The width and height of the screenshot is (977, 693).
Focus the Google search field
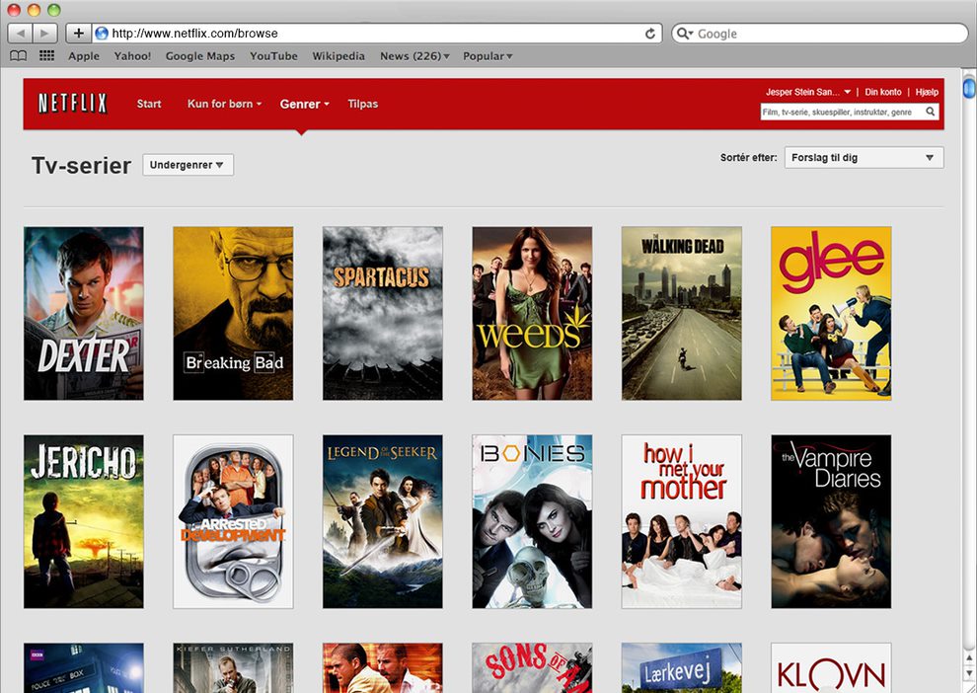820,34
